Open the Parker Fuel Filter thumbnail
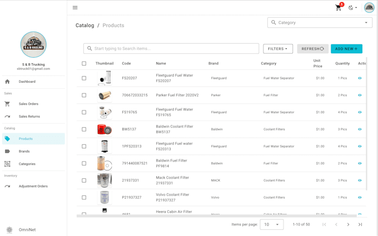This screenshot has width=378, height=236. pos(105,95)
